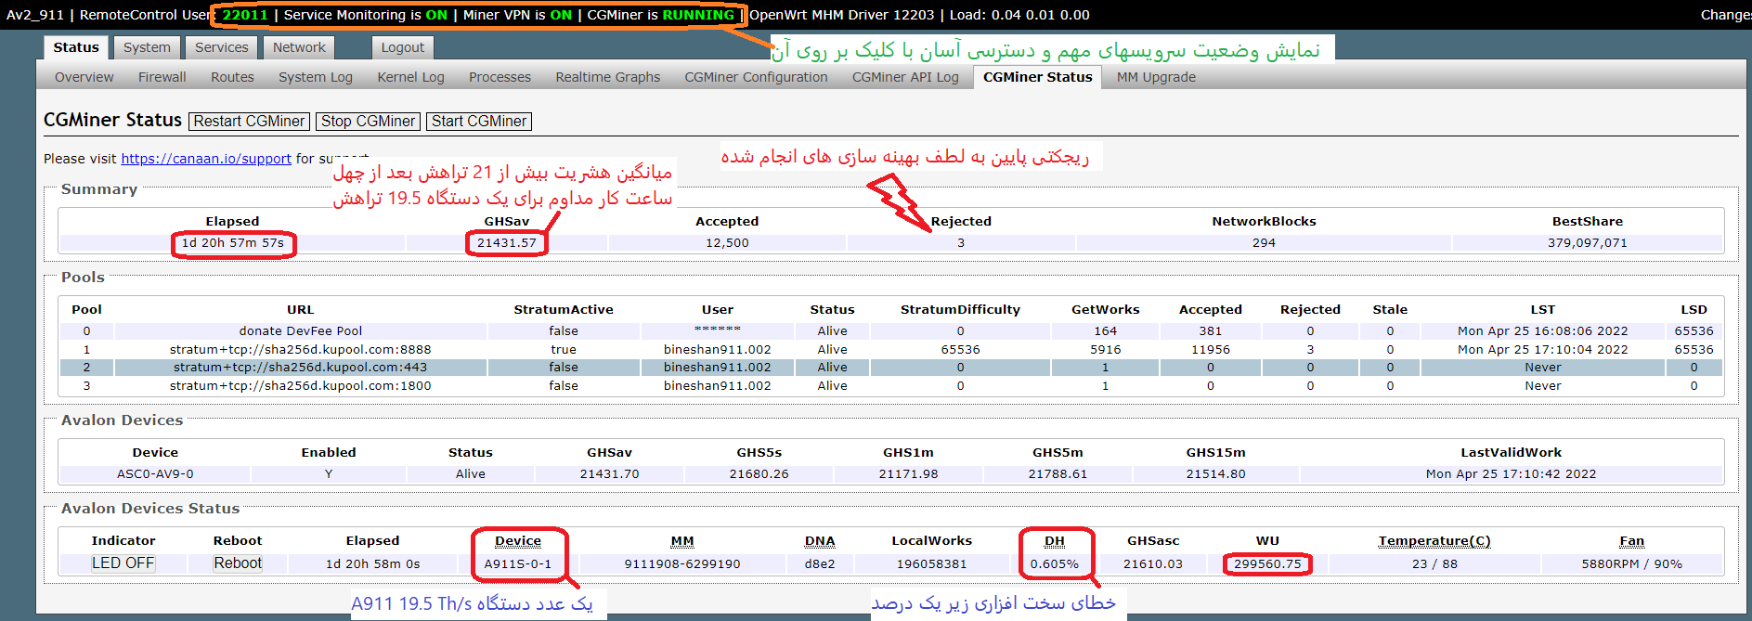Select pool URL sha256d.kupool.com:1800
Viewport: 1752px width, 621px height.
pos(301,386)
